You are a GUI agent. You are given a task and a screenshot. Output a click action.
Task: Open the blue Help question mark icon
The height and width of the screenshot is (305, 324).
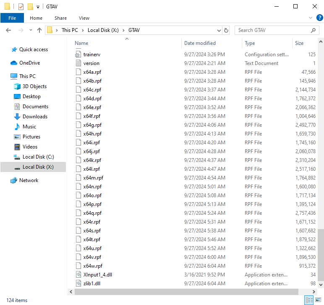pyautogui.click(x=319, y=18)
